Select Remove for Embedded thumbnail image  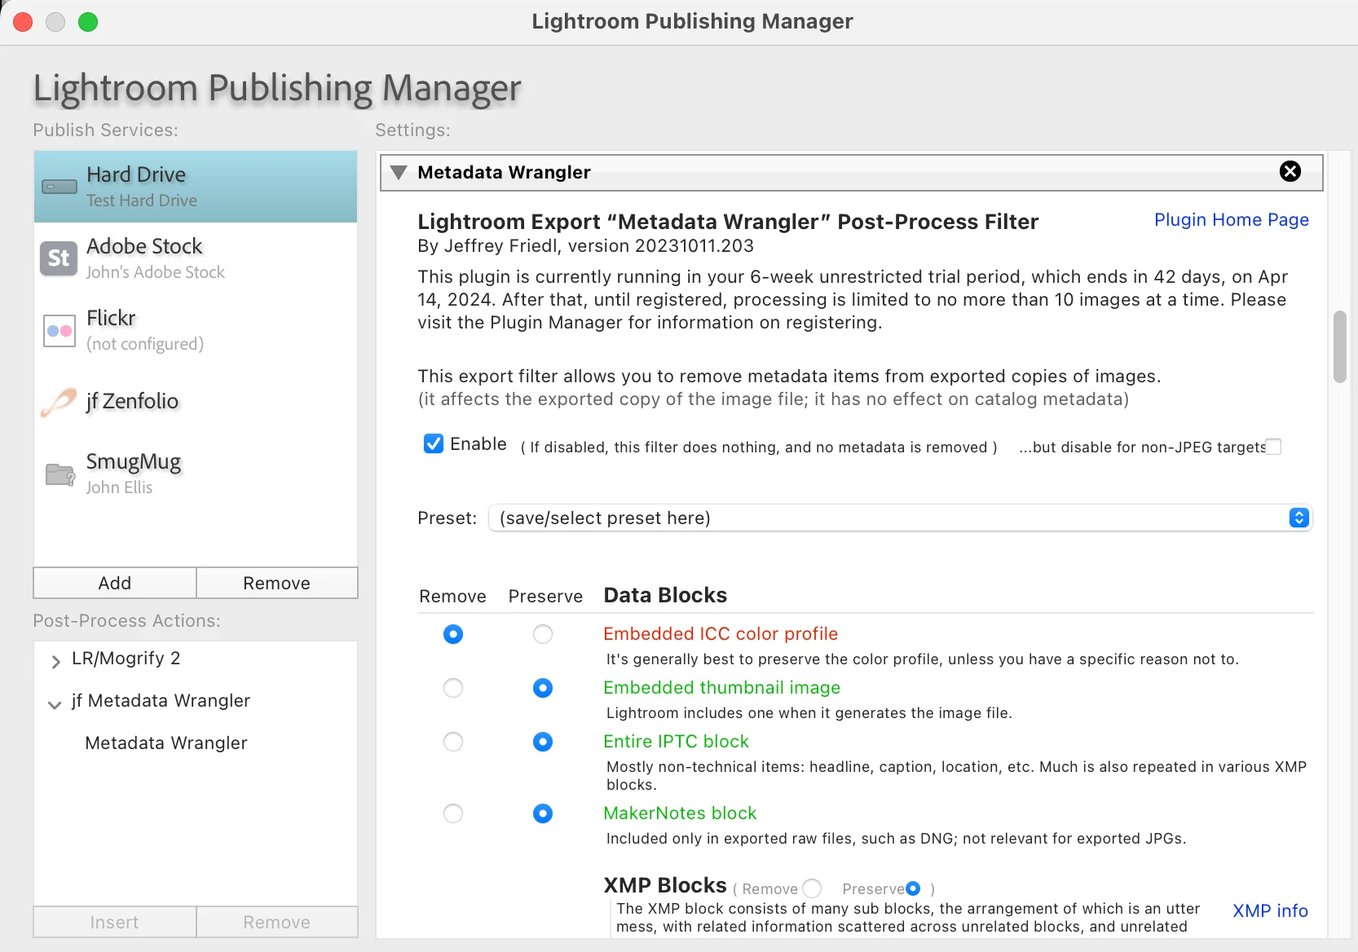pyautogui.click(x=453, y=688)
